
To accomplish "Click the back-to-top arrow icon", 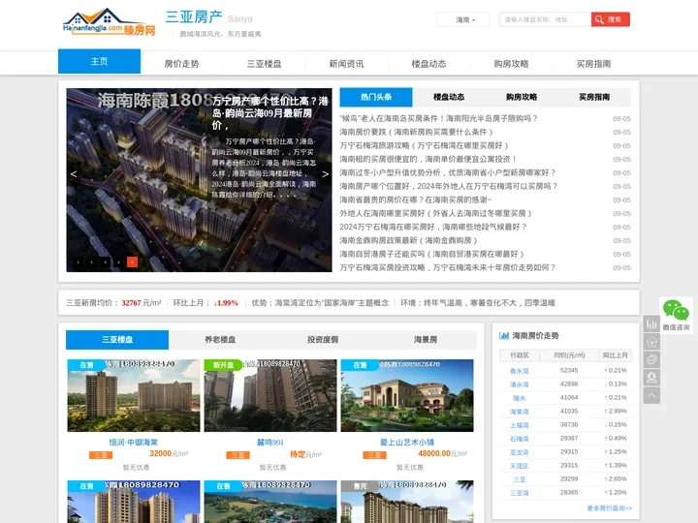I will click(651, 395).
